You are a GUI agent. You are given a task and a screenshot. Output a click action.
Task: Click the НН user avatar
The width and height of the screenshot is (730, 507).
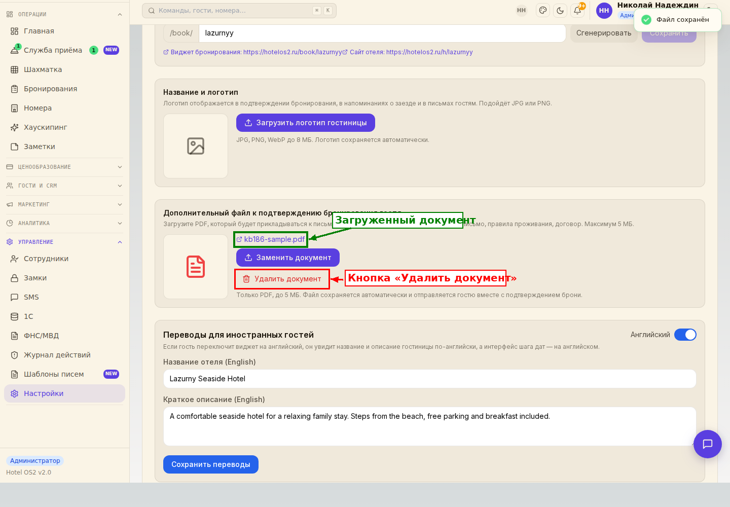(x=604, y=10)
